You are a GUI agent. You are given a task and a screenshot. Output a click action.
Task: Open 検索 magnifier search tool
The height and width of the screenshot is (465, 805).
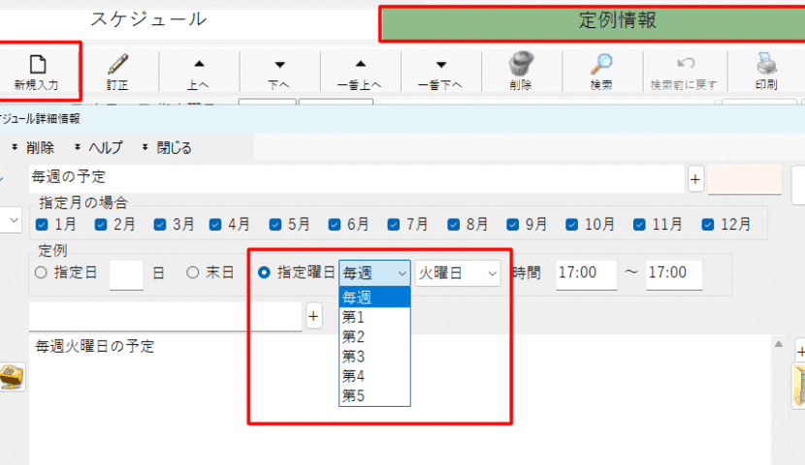(601, 64)
